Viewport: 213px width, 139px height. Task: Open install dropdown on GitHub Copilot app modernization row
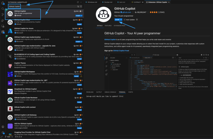point(81,42)
